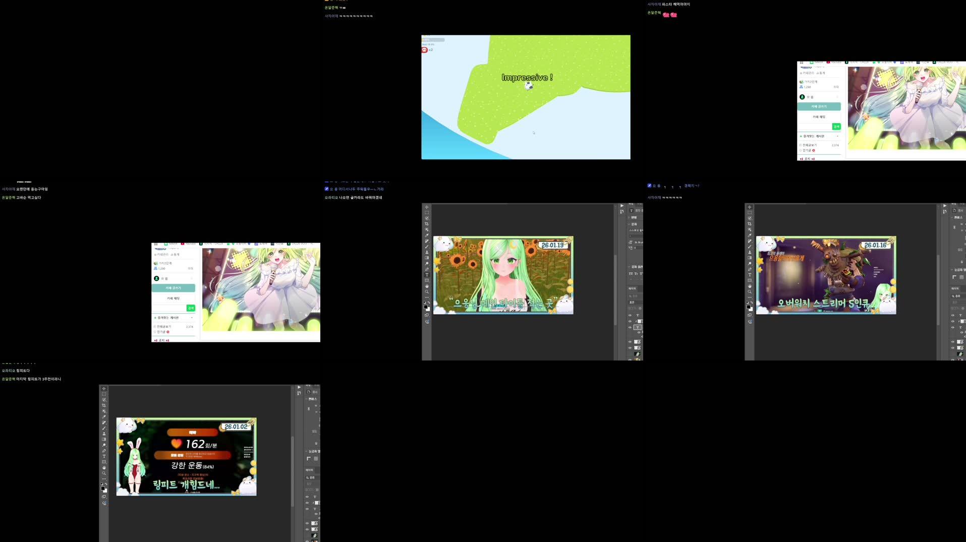The image size is (966, 542).
Task: Select the Lasso tool in the toolbar
Action: [427, 218]
